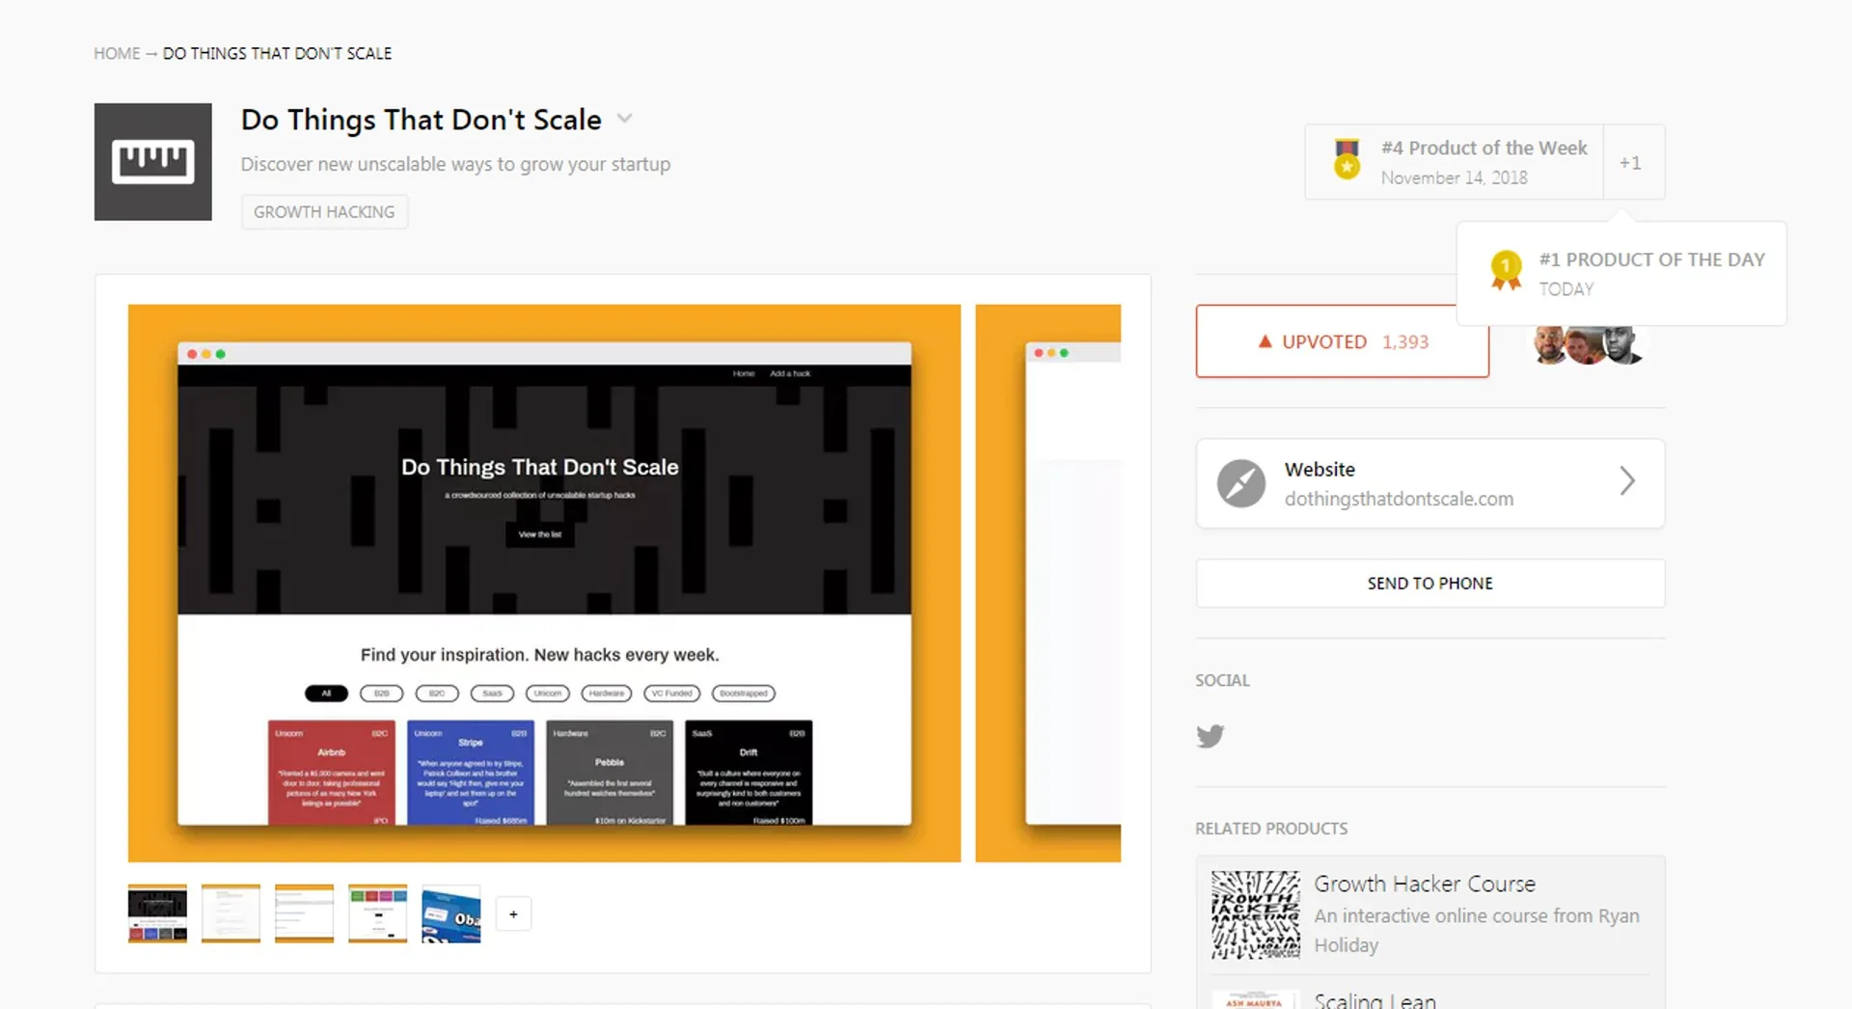Viewport: 1852px width, 1009px height.
Task: Select the second gallery thumbnail
Action: tap(231, 914)
